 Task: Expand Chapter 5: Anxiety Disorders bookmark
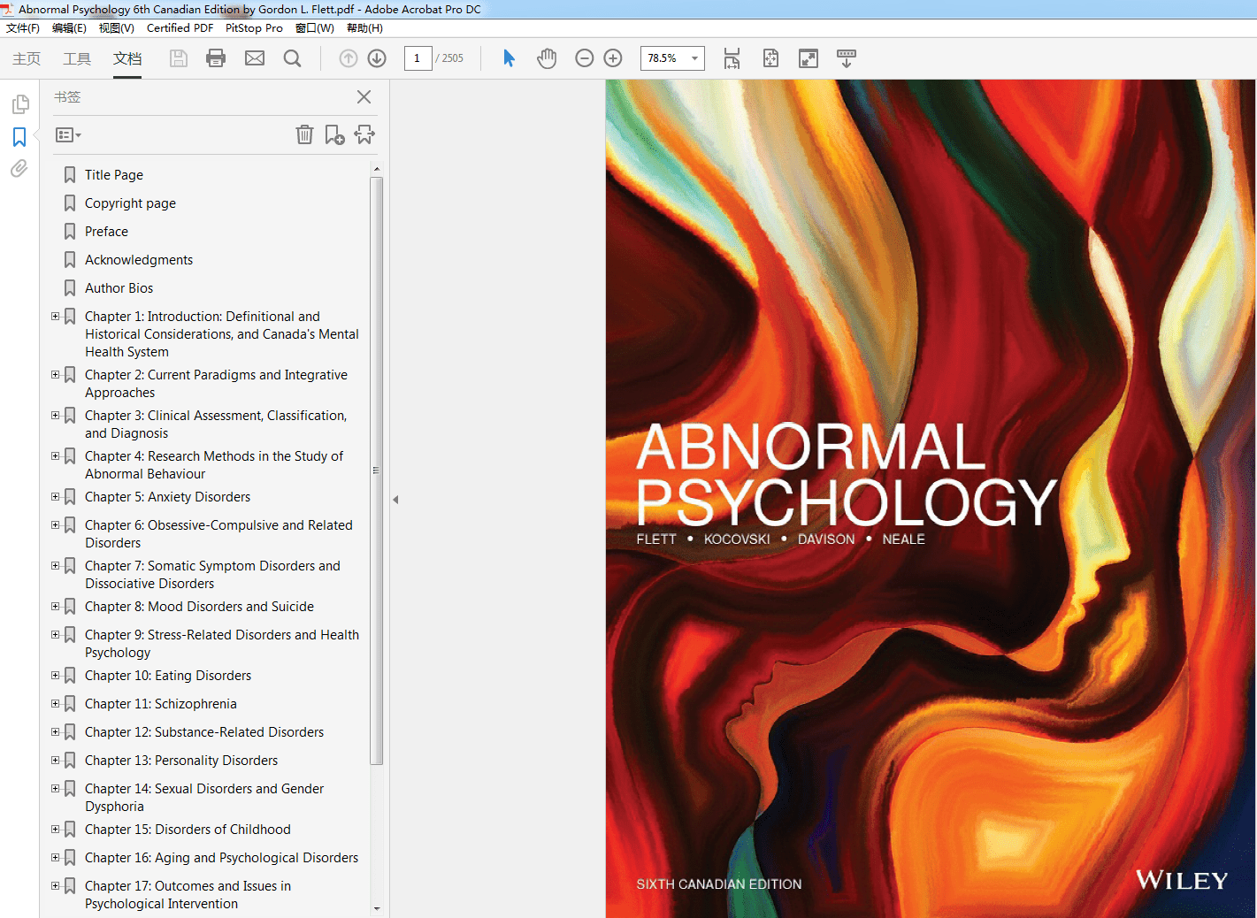pyautogui.click(x=55, y=497)
